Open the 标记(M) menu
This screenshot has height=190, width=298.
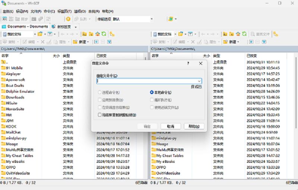[x=22, y=12]
